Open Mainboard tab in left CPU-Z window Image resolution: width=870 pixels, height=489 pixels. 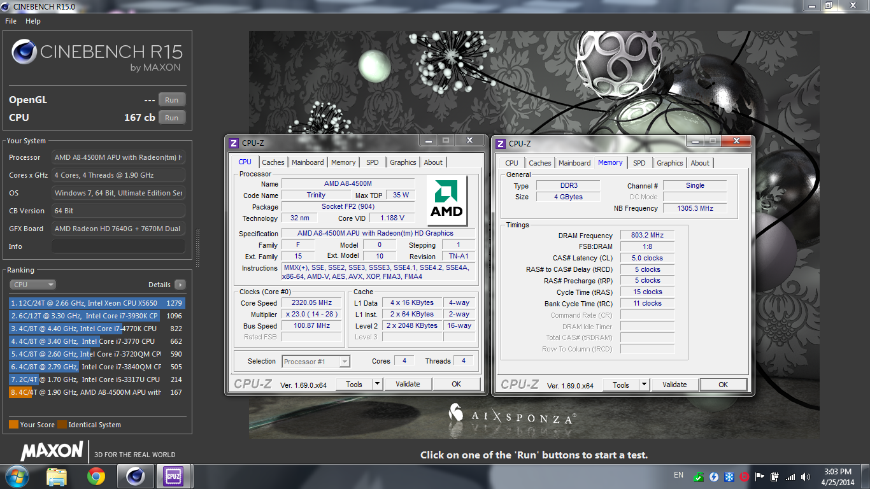pyautogui.click(x=308, y=162)
